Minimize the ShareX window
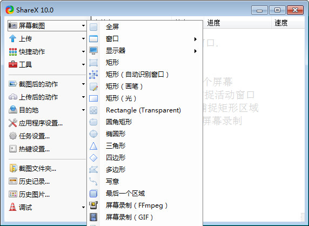The width and height of the screenshot is (309, 226). tap(259, 10)
